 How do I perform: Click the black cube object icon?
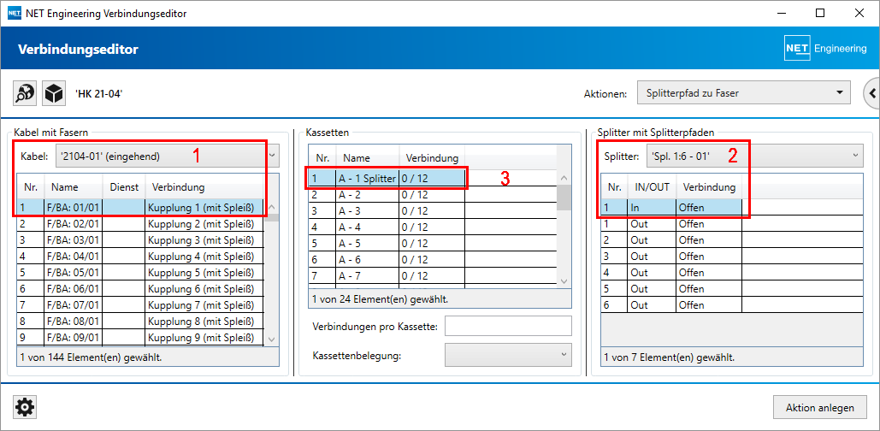[54, 93]
